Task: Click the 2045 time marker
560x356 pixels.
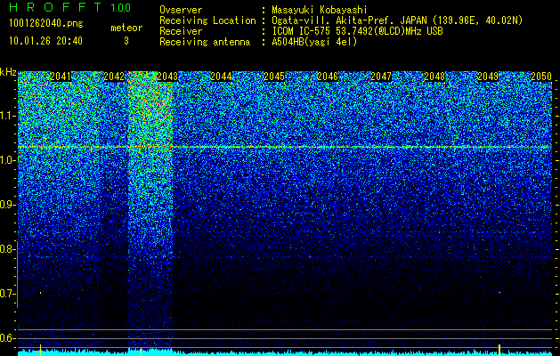Action: coord(274,77)
